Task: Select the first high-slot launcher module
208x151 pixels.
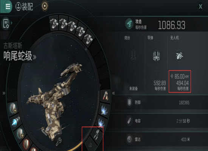Action: tap(54, 23)
